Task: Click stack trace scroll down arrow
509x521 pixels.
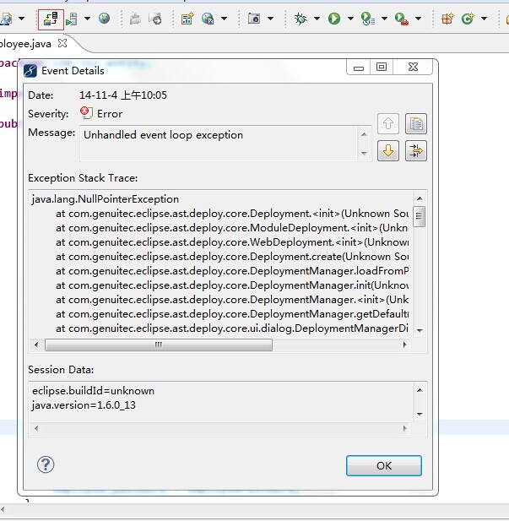Action: tap(420, 331)
